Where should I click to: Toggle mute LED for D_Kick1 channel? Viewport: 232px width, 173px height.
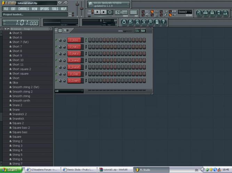pos(56,40)
